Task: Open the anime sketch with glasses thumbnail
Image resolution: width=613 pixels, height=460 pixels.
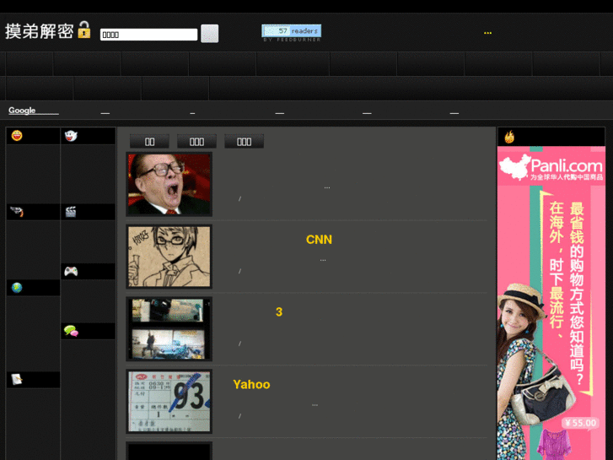Action: coord(169,257)
